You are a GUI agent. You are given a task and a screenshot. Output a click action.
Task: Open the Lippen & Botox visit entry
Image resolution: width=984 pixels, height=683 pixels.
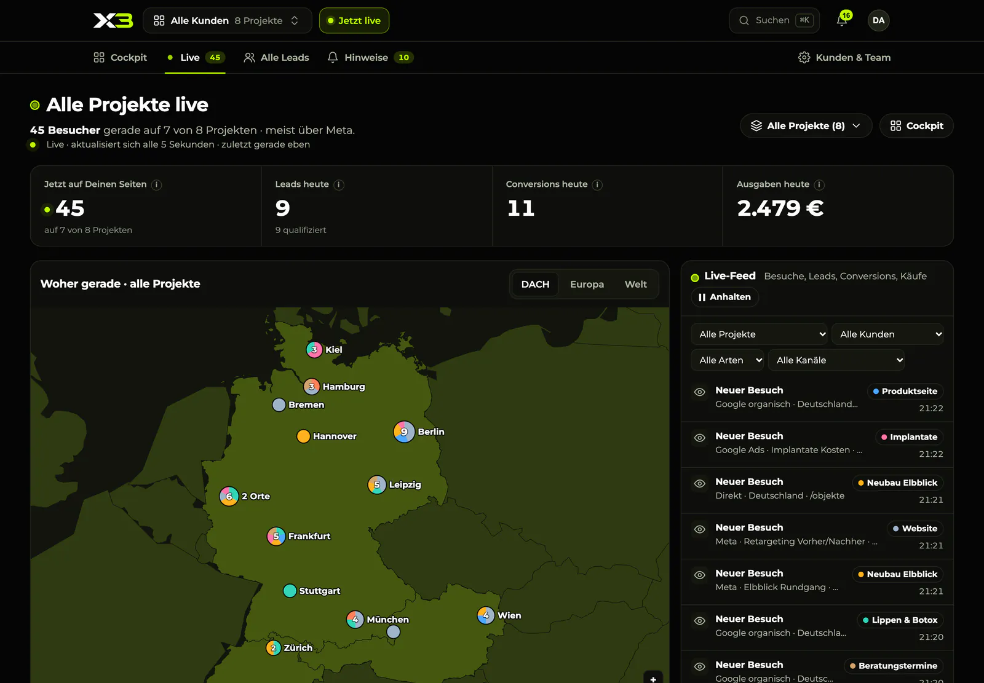[x=817, y=628]
